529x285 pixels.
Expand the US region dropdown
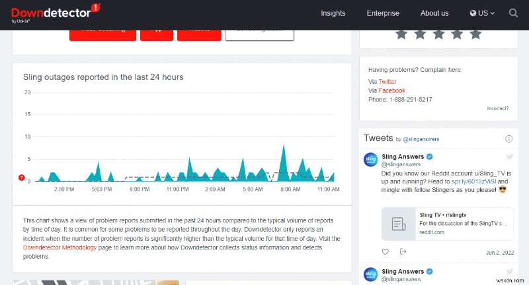tap(482, 13)
